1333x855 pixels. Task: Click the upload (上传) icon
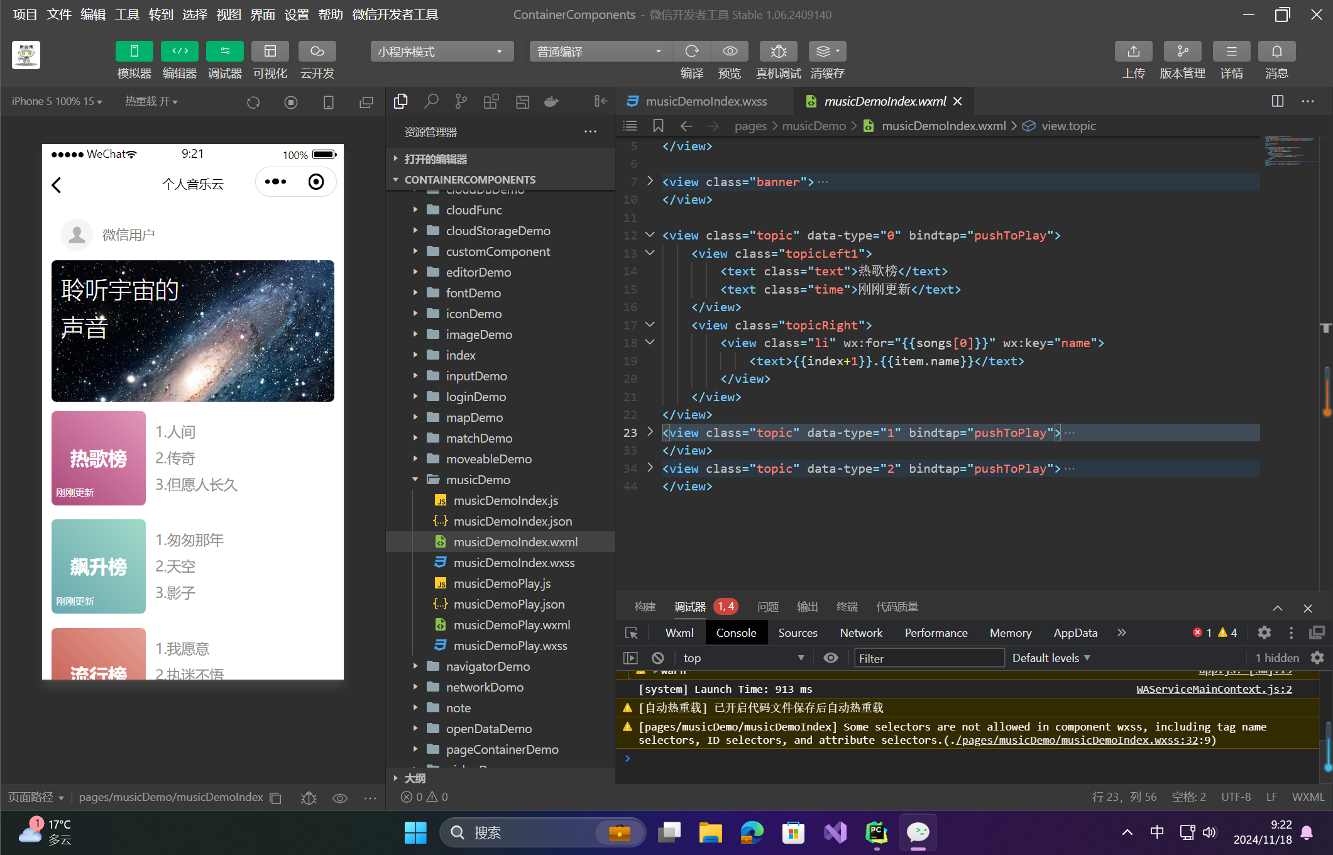point(1133,52)
